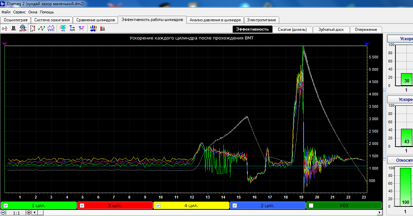
Task: Click the horizontal scrollbar left arrow
Action: point(34,213)
